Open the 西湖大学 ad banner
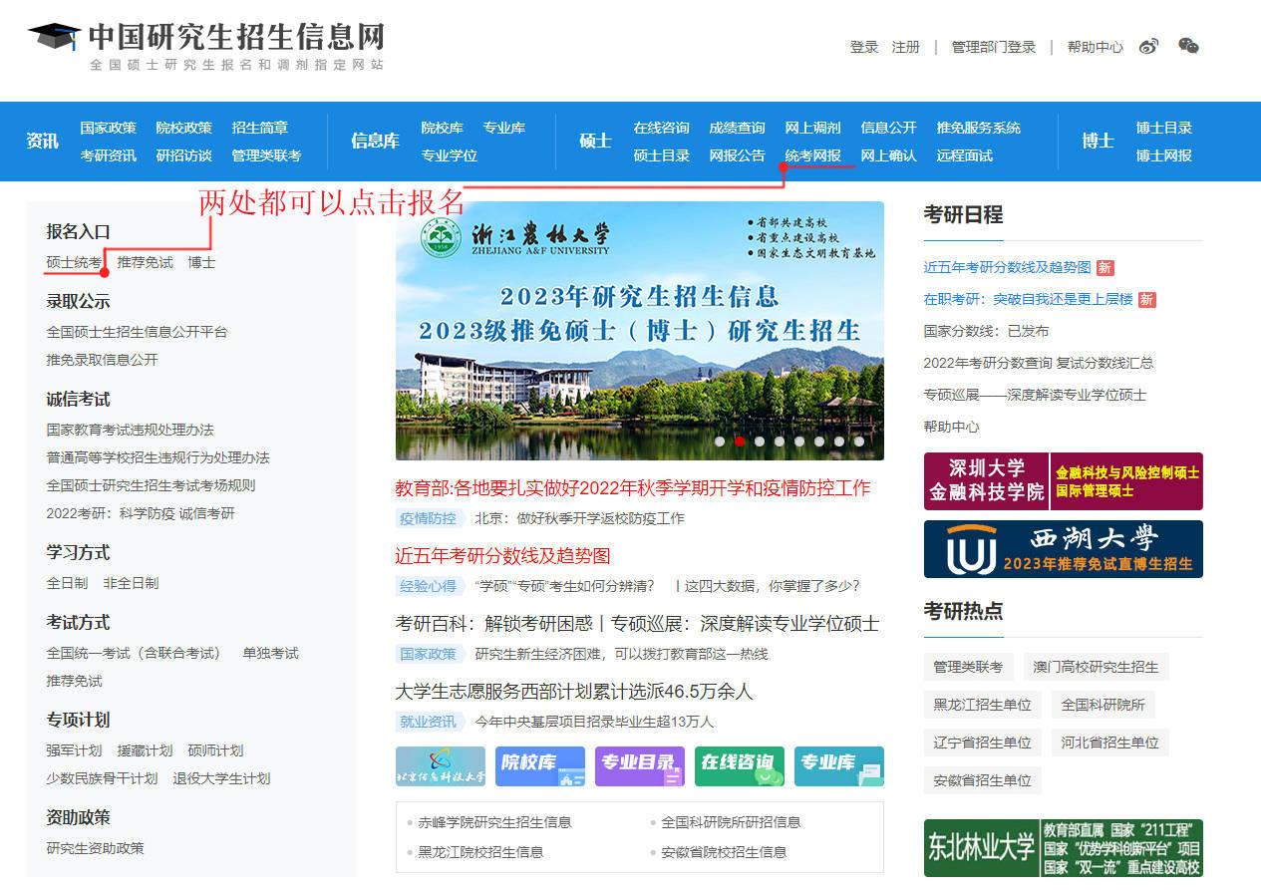This screenshot has width=1261, height=890. point(1064,549)
